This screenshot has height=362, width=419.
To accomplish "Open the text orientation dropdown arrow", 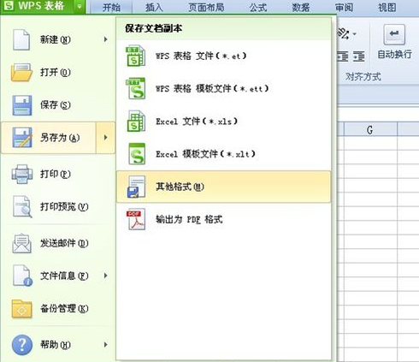I will [x=354, y=34].
